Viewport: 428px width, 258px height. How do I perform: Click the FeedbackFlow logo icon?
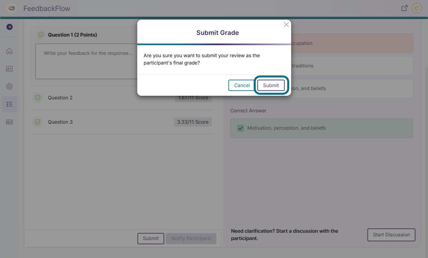12,8
